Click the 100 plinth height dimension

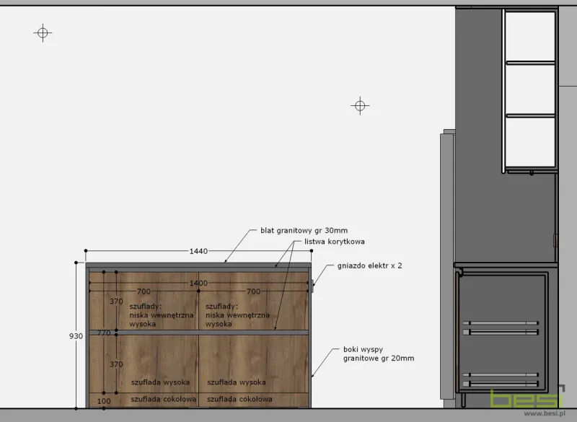pyautogui.click(x=104, y=401)
